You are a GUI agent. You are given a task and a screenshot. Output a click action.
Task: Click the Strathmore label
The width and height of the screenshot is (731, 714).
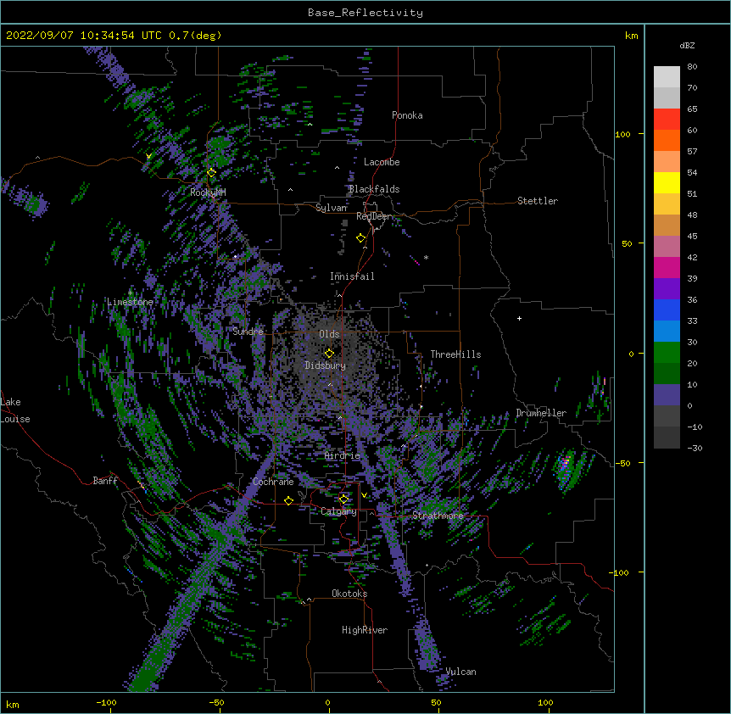pyautogui.click(x=438, y=516)
